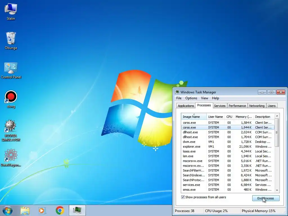Select the Processes tab

(204, 105)
